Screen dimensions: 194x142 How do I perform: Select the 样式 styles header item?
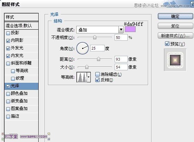(21, 17)
